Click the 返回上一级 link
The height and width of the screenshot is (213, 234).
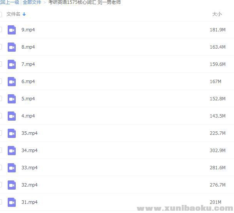(9, 2)
